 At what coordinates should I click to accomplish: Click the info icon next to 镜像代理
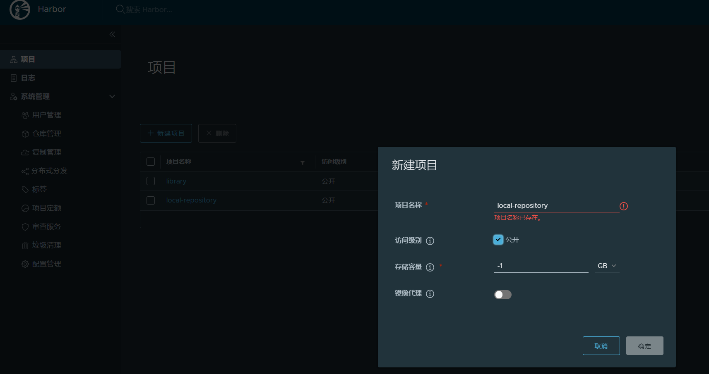pyautogui.click(x=430, y=294)
